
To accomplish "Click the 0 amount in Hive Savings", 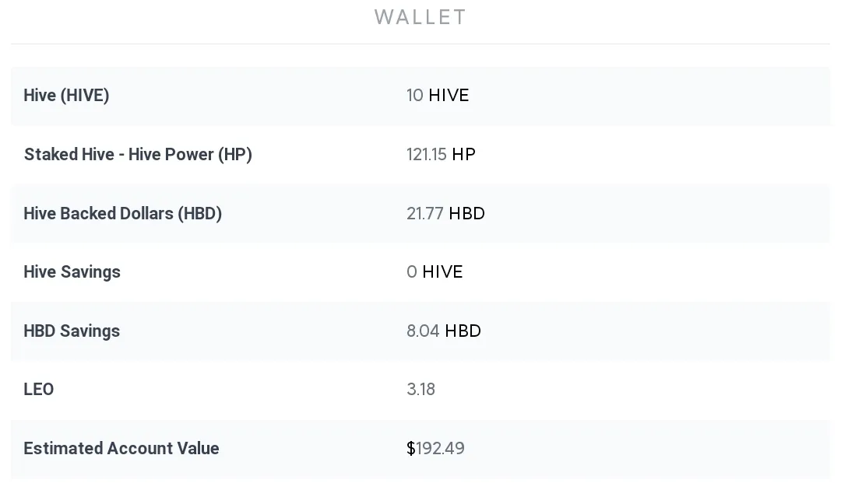I will point(412,272).
